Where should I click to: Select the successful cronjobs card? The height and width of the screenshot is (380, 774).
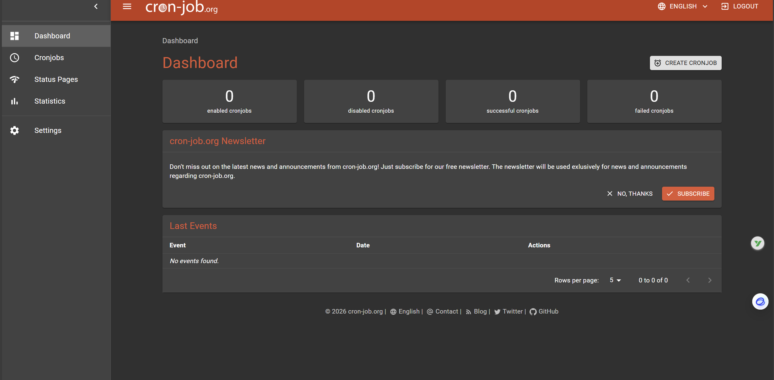(513, 101)
